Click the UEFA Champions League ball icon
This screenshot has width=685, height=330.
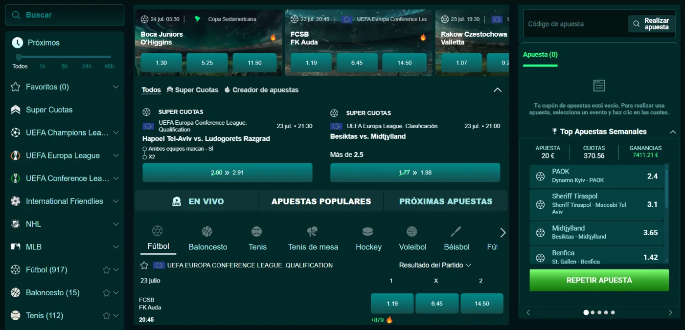[16, 132]
